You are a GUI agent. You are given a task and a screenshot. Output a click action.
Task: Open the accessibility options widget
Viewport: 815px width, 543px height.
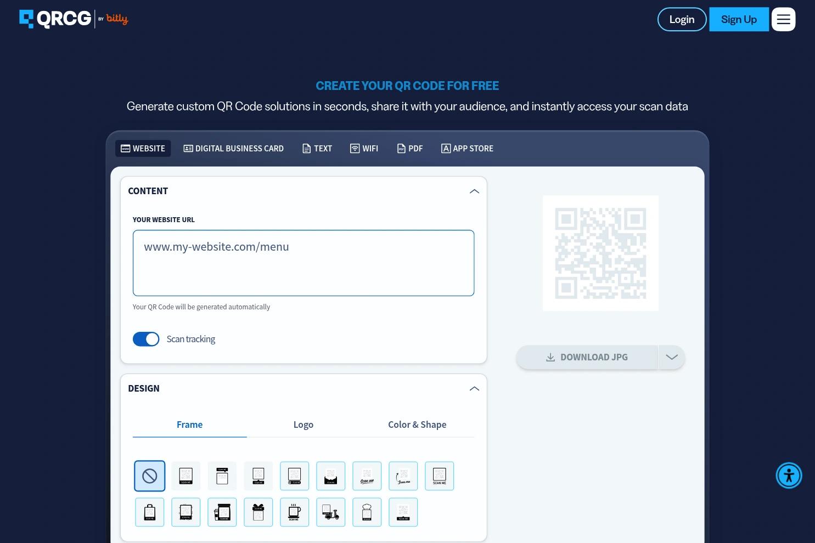pos(789,476)
